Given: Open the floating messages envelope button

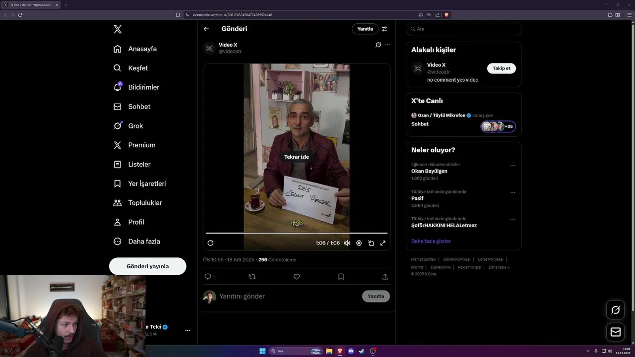Looking at the screenshot, I should 616,332.
